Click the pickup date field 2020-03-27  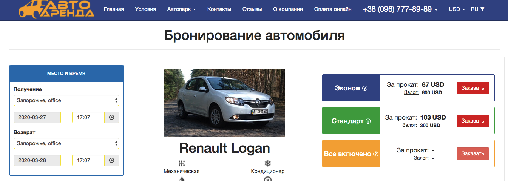(x=37, y=117)
